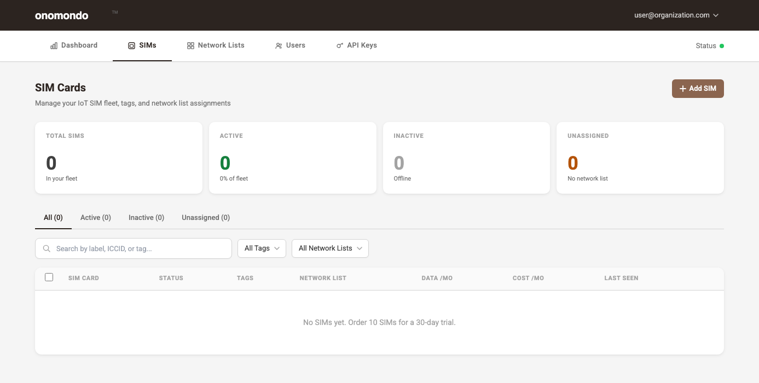Click the plus icon on Add SIM
Image resolution: width=759 pixels, height=383 pixels.
[682, 89]
